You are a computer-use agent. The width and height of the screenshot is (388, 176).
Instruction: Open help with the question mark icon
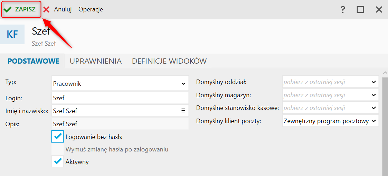343,10
